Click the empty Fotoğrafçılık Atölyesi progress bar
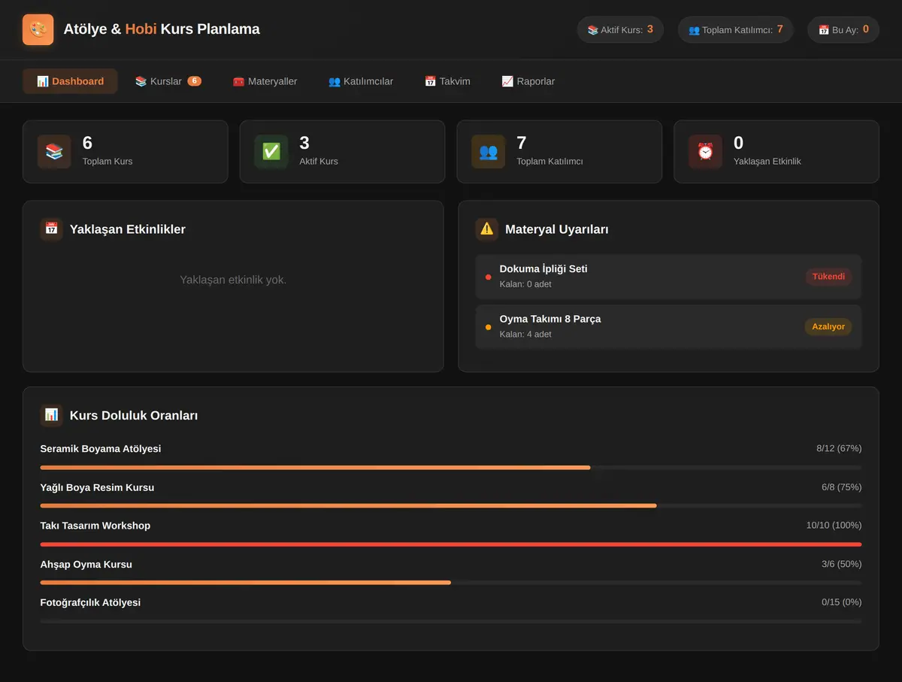Viewport: 902px width, 682px height. (451, 621)
